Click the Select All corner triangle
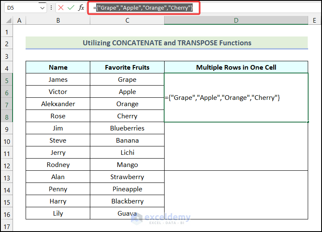Viewport: 322px width, 232px height. click(7, 21)
